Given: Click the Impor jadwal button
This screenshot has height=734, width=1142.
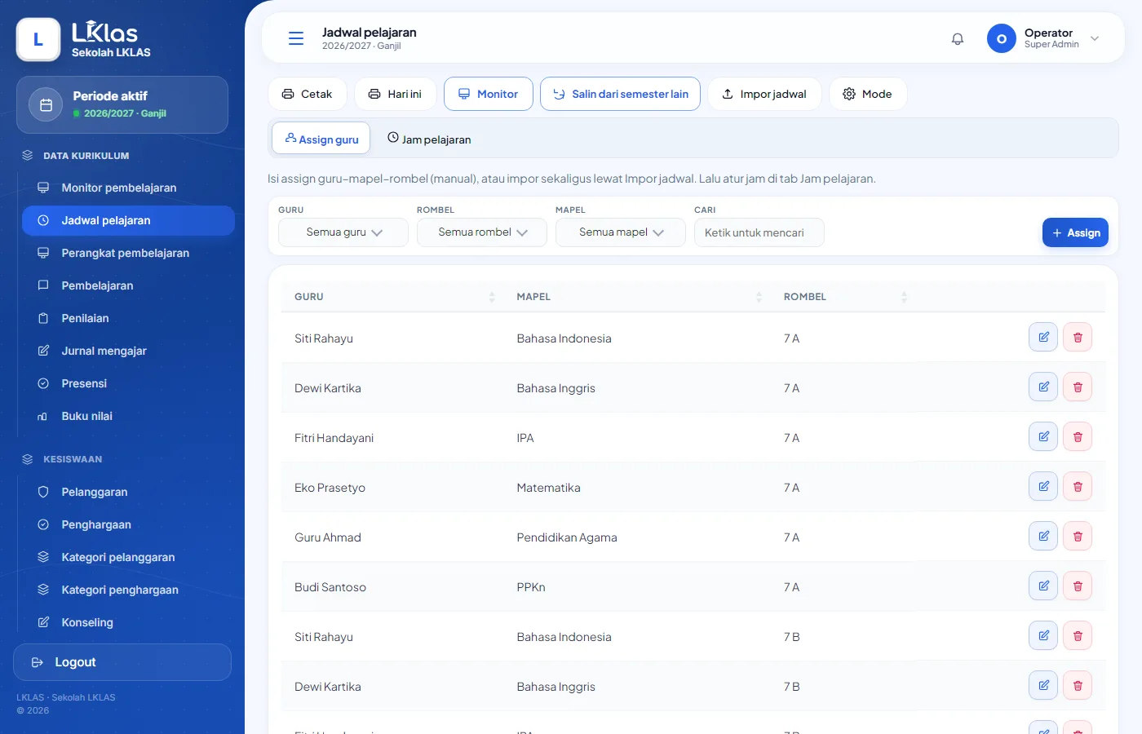Looking at the screenshot, I should tap(765, 94).
